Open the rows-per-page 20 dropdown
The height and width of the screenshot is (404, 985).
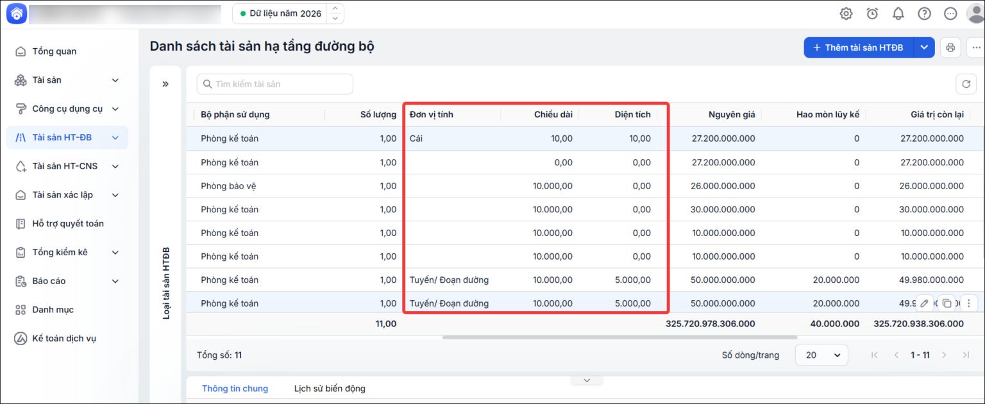point(821,355)
